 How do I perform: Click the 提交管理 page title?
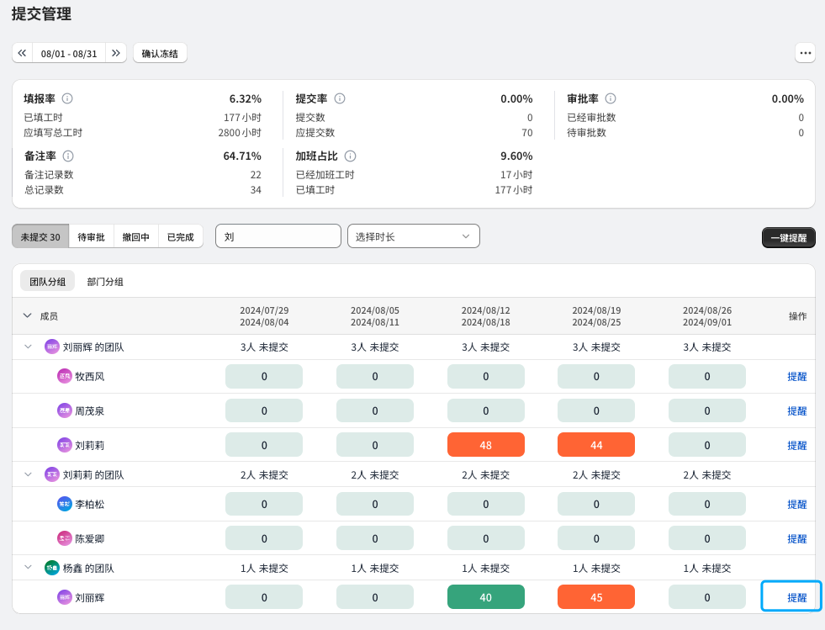pyautogui.click(x=41, y=13)
